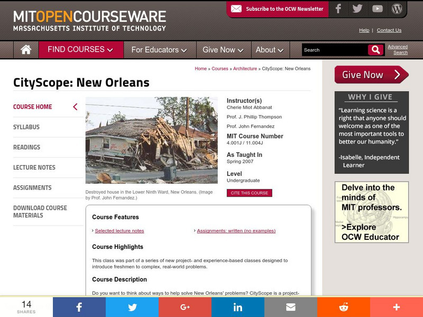423x317 pixels.
Task: Open the SYLLABUS section
Action: click(x=26, y=127)
